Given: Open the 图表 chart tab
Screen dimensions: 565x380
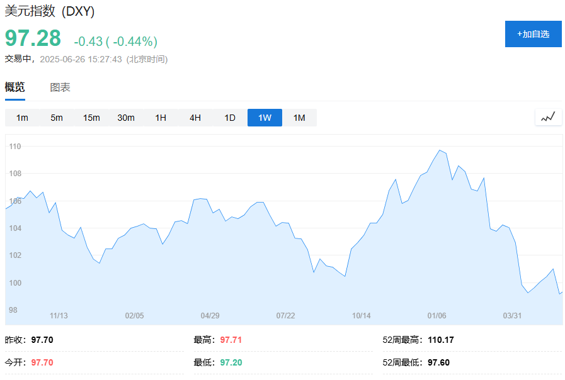Looking at the screenshot, I should coord(60,87).
